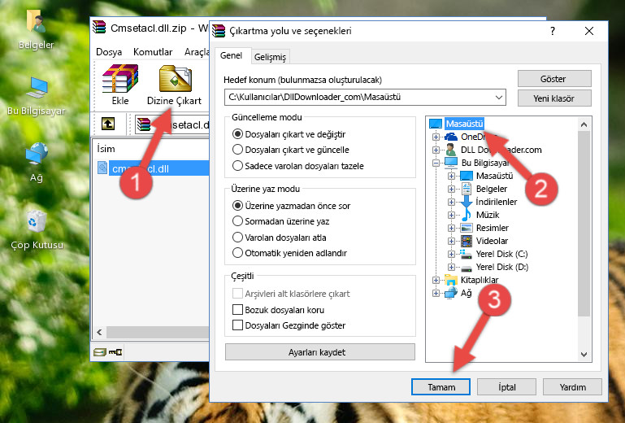Click the folder tree scroll-down arrow
Viewport: 625px width, 423px height.
coord(584,354)
